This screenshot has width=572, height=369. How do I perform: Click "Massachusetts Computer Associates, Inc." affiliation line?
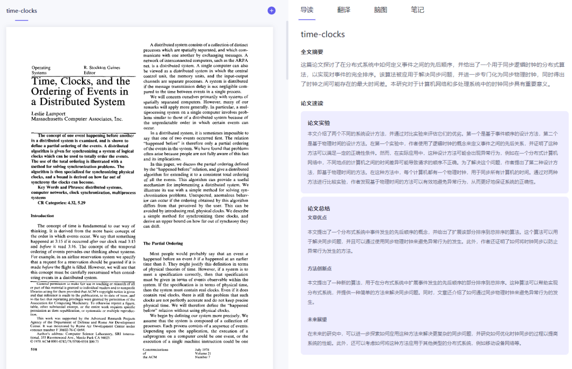[x=77, y=119]
